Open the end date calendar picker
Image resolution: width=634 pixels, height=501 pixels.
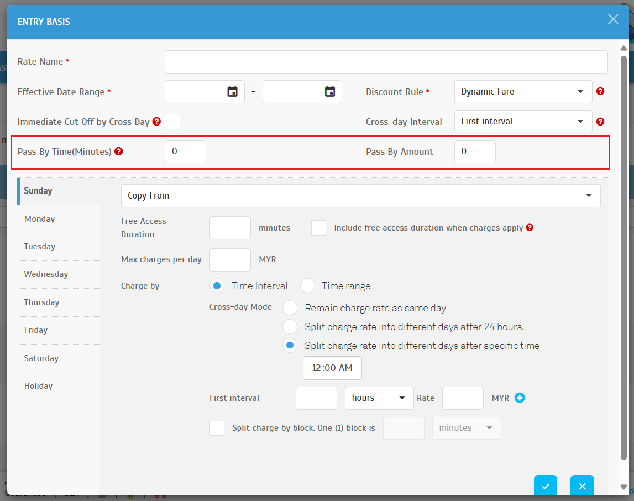[330, 92]
